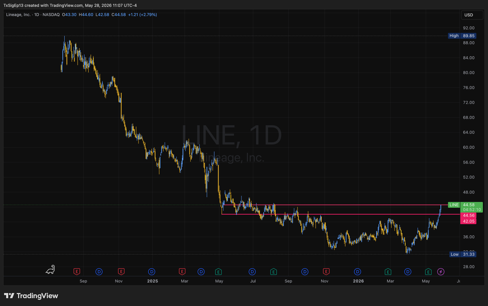The image size is (488, 306).
Task: Open dividend marker between Sep and Nov 2024
Action: [99, 271]
